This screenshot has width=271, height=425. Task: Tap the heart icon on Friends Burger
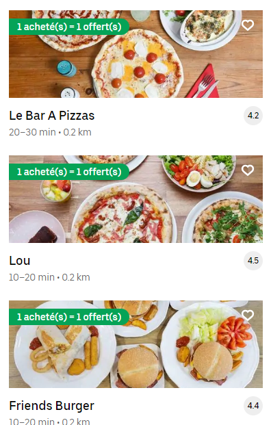[248, 315]
